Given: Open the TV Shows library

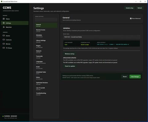Looking at the screenshot, I should (15, 48).
